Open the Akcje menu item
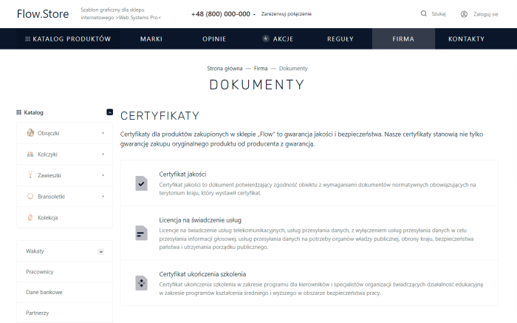This screenshot has width=517, height=323. point(277,38)
